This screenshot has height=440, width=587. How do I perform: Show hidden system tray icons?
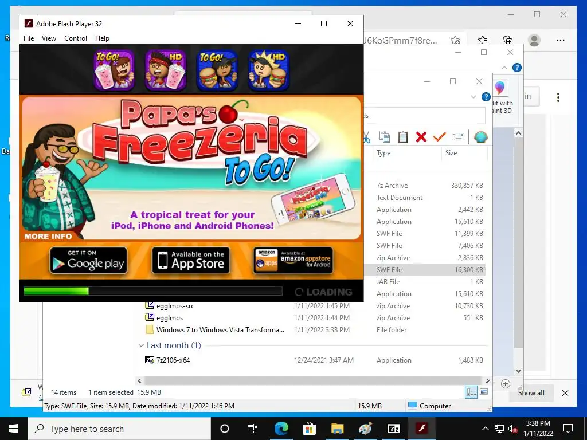[485, 429]
